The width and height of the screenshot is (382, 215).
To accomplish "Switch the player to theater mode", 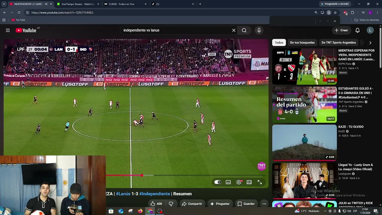I will tap(249, 182).
